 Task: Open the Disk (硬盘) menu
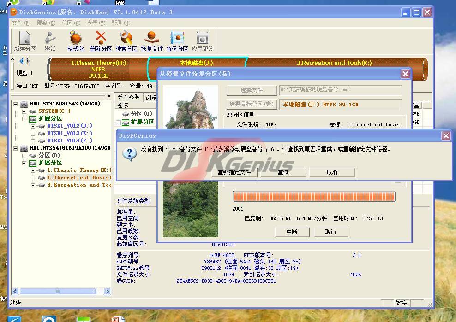pyautogui.click(x=46, y=23)
